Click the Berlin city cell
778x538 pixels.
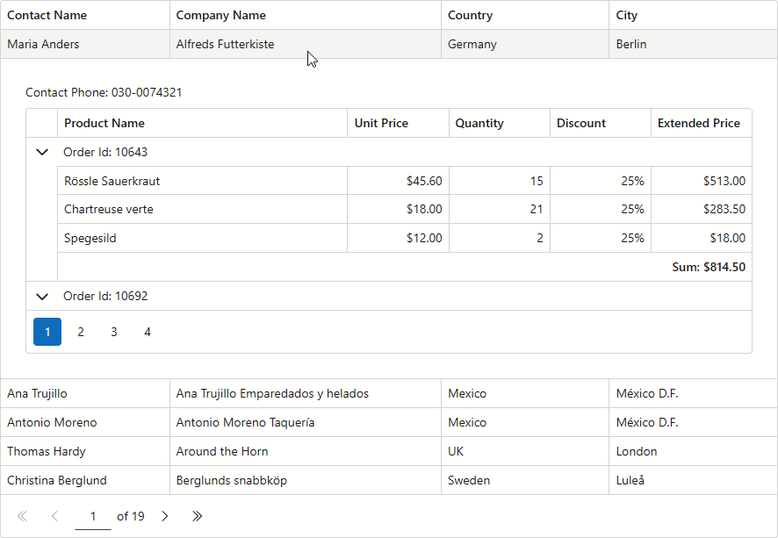pyautogui.click(x=693, y=44)
